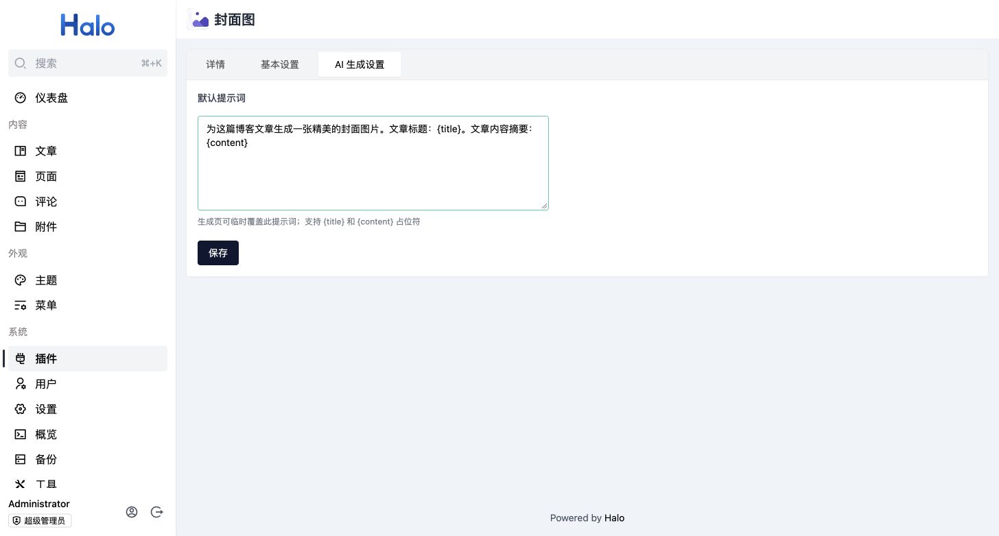The width and height of the screenshot is (999, 536).
Task: Click the page icon beside 页面
Action: pos(21,176)
